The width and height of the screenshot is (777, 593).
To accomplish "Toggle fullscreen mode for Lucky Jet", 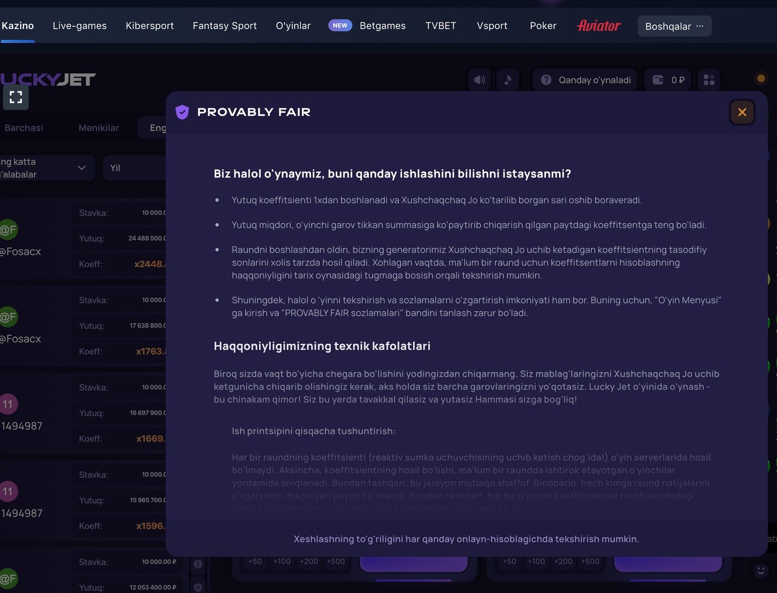I will [x=16, y=97].
